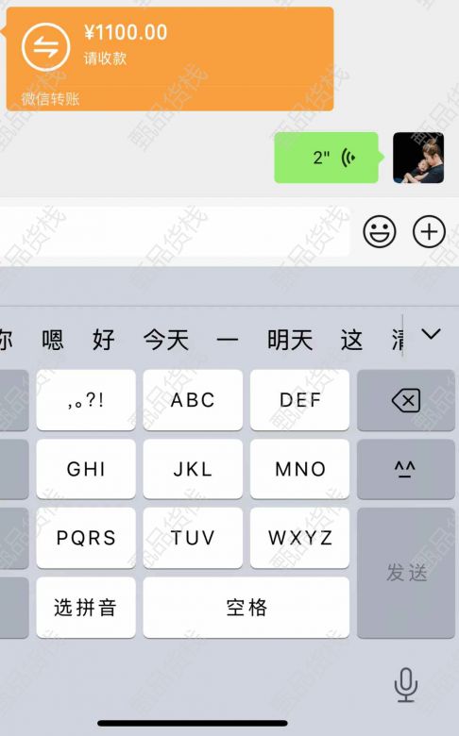Tap the 空格 space key

click(x=246, y=608)
